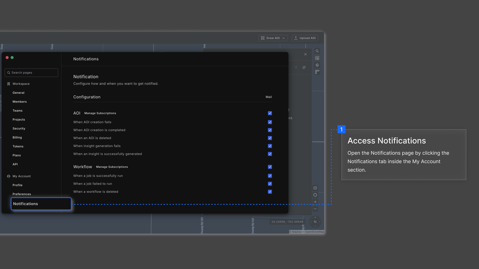
Task: Click the Upload AOI button
Action: [305, 38]
